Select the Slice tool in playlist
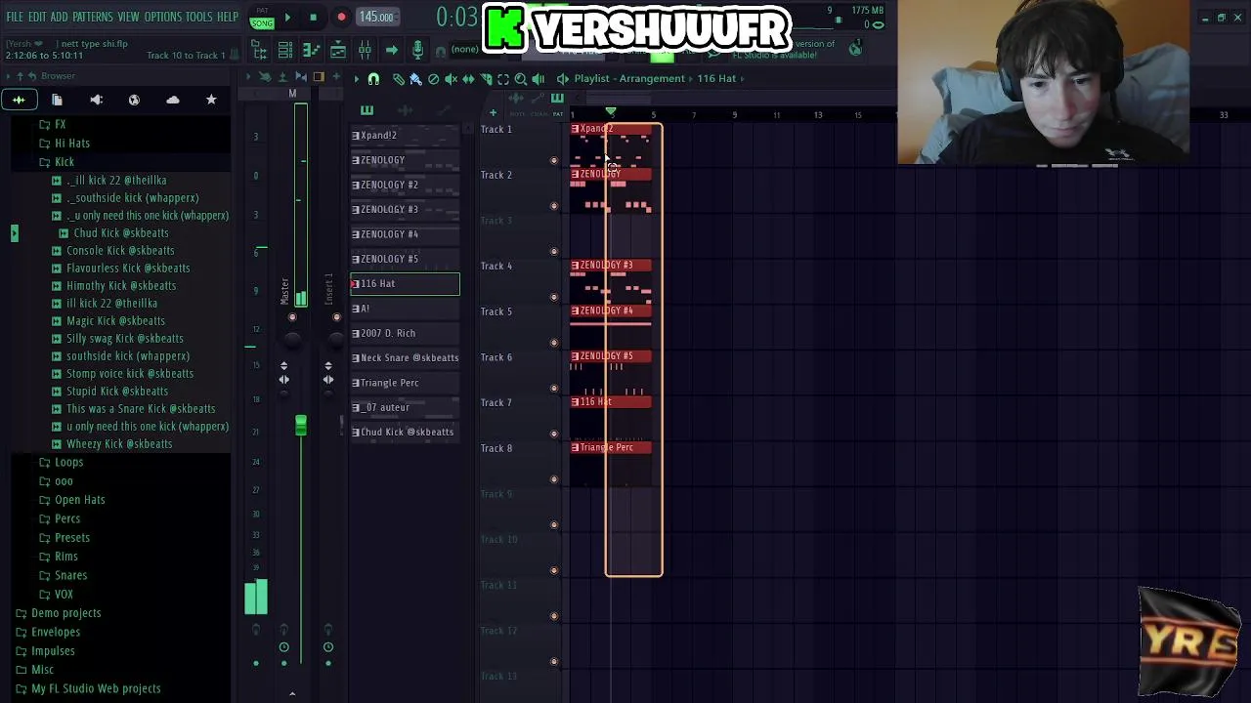The width and height of the screenshot is (1251, 703). 486,78
